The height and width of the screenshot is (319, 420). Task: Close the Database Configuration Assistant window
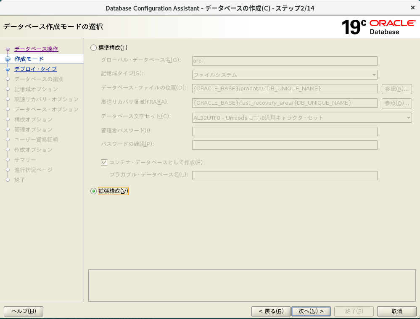pos(412,8)
